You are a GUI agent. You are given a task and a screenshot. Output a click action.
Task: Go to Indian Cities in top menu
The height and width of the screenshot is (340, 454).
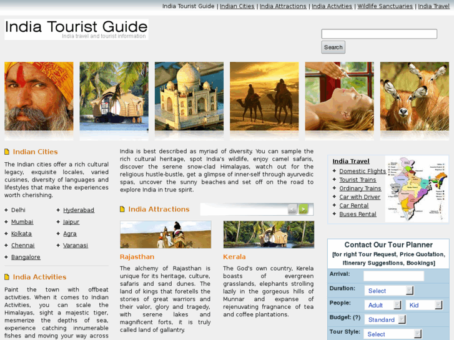point(237,6)
